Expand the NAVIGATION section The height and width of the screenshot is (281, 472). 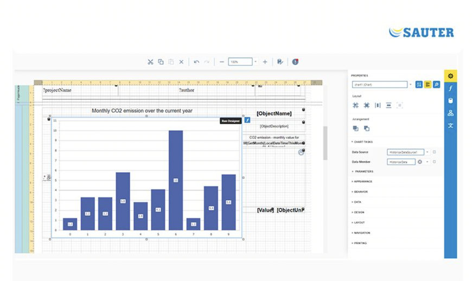(x=361, y=233)
